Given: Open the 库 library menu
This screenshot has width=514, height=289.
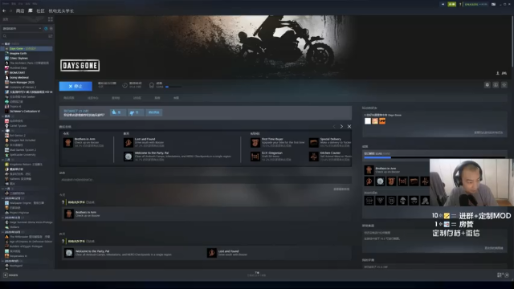Looking at the screenshot, I should click(31, 10).
